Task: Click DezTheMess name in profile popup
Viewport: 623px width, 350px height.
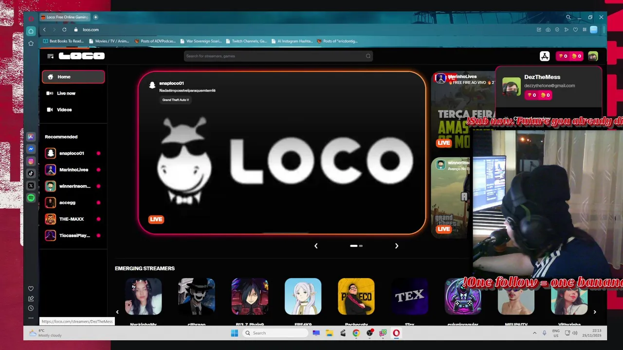Action: [x=542, y=77]
